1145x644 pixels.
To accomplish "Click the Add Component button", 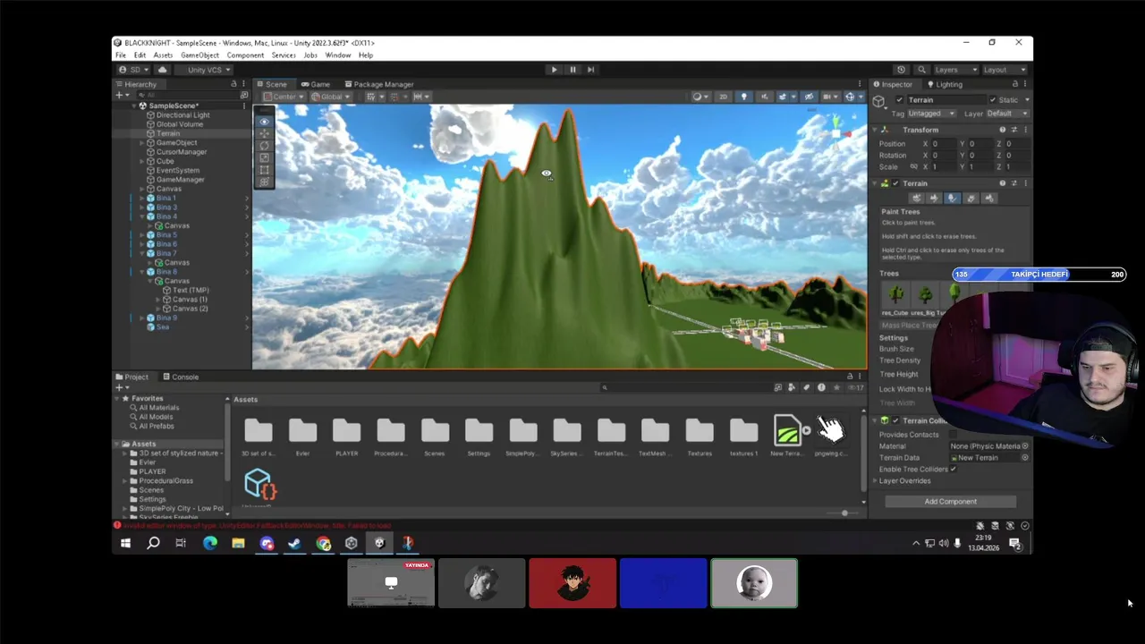I will point(950,501).
